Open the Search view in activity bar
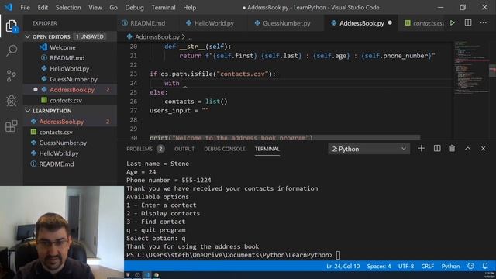 pyautogui.click(x=12, y=50)
